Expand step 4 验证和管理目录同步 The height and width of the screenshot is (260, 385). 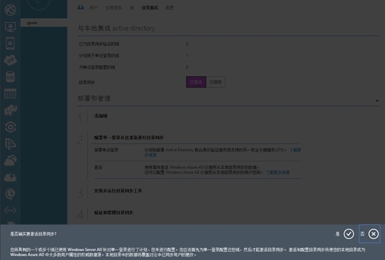[114, 212]
